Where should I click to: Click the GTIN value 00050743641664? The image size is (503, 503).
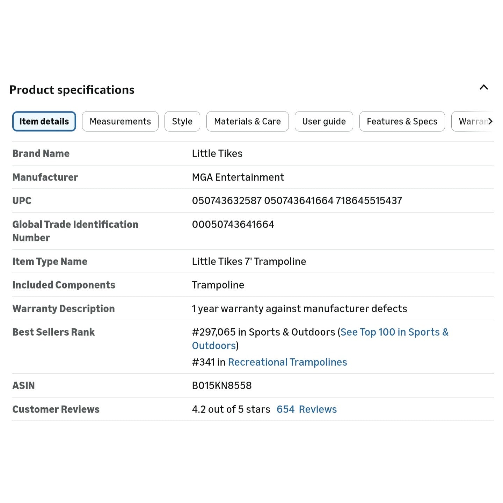[x=233, y=225]
